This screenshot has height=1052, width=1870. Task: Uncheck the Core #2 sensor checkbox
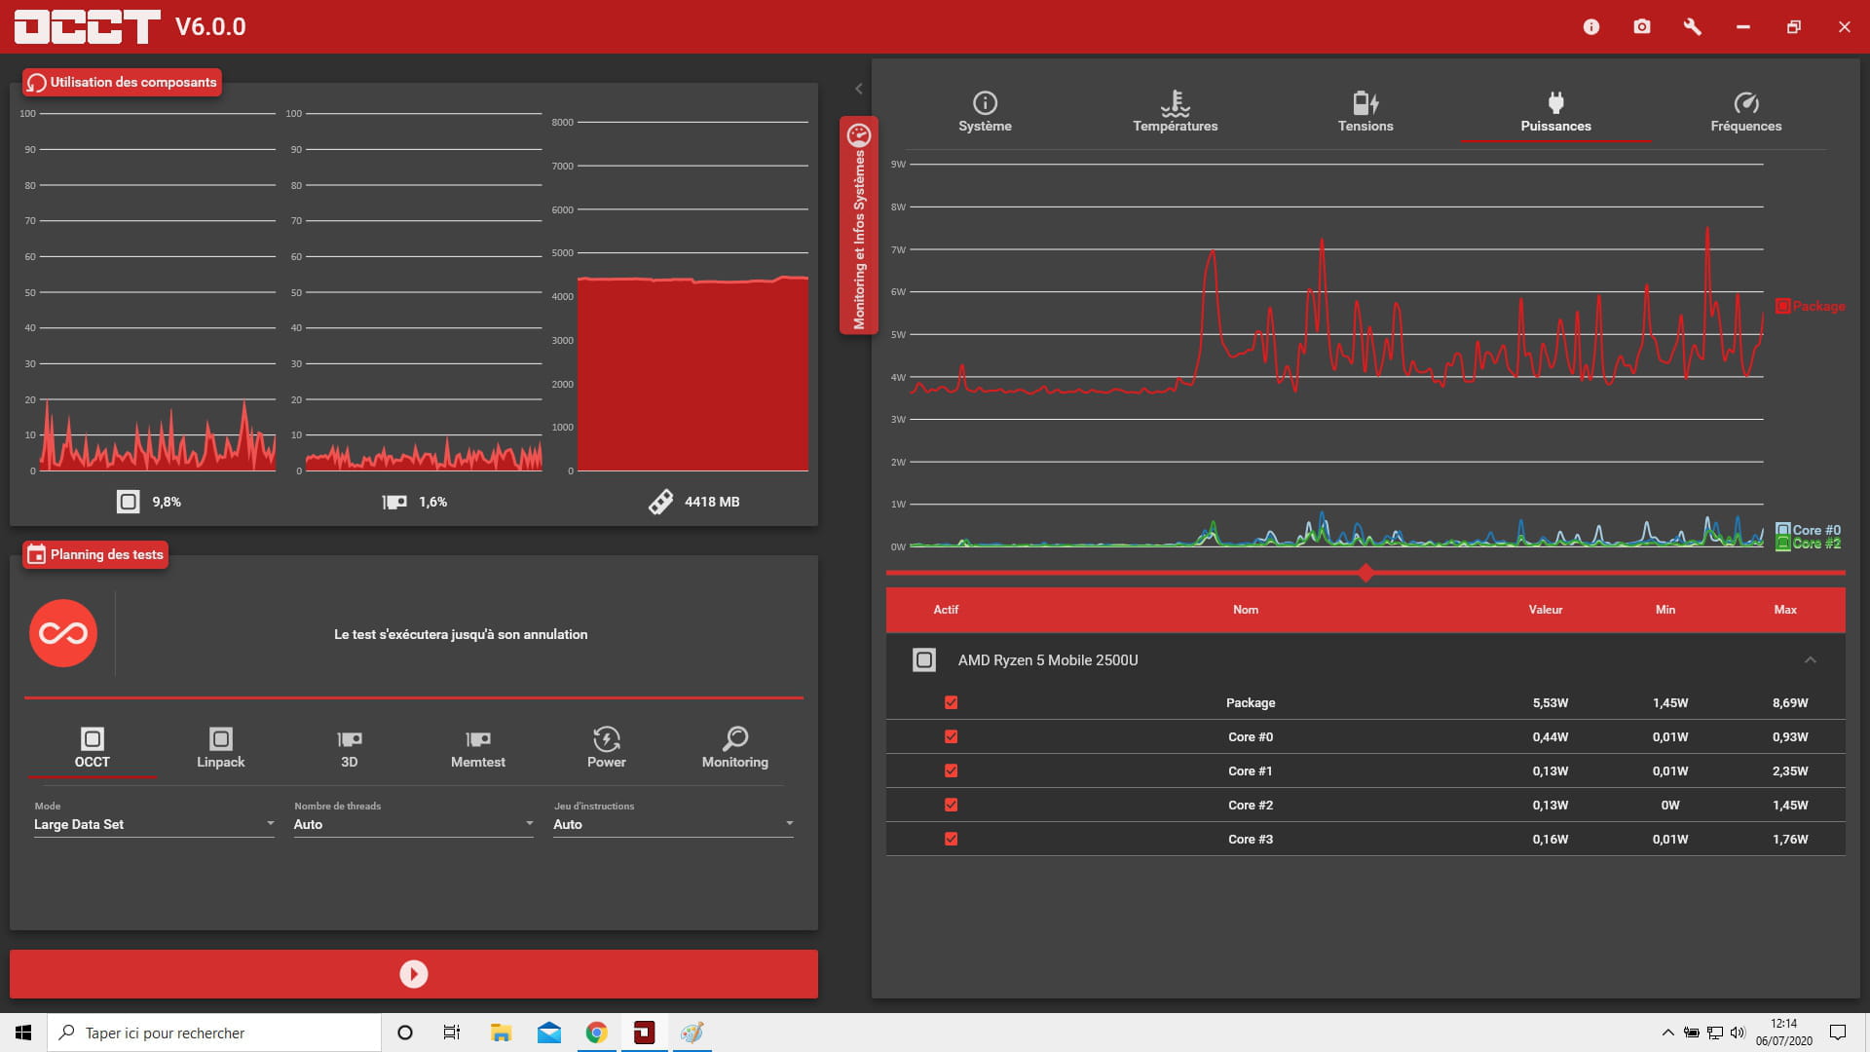(x=952, y=805)
